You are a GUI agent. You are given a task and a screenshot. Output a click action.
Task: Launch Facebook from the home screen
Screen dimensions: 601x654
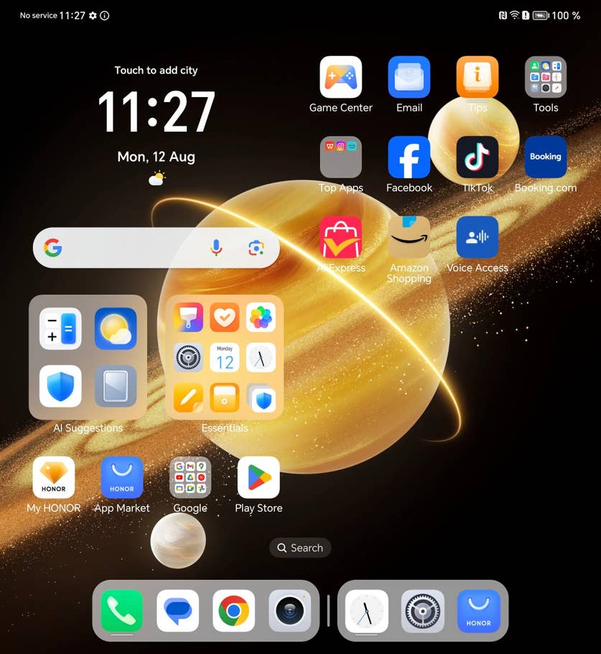tap(409, 157)
